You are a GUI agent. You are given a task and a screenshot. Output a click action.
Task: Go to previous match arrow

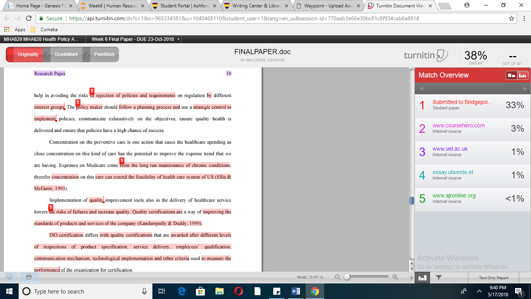[x=421, y=89]
